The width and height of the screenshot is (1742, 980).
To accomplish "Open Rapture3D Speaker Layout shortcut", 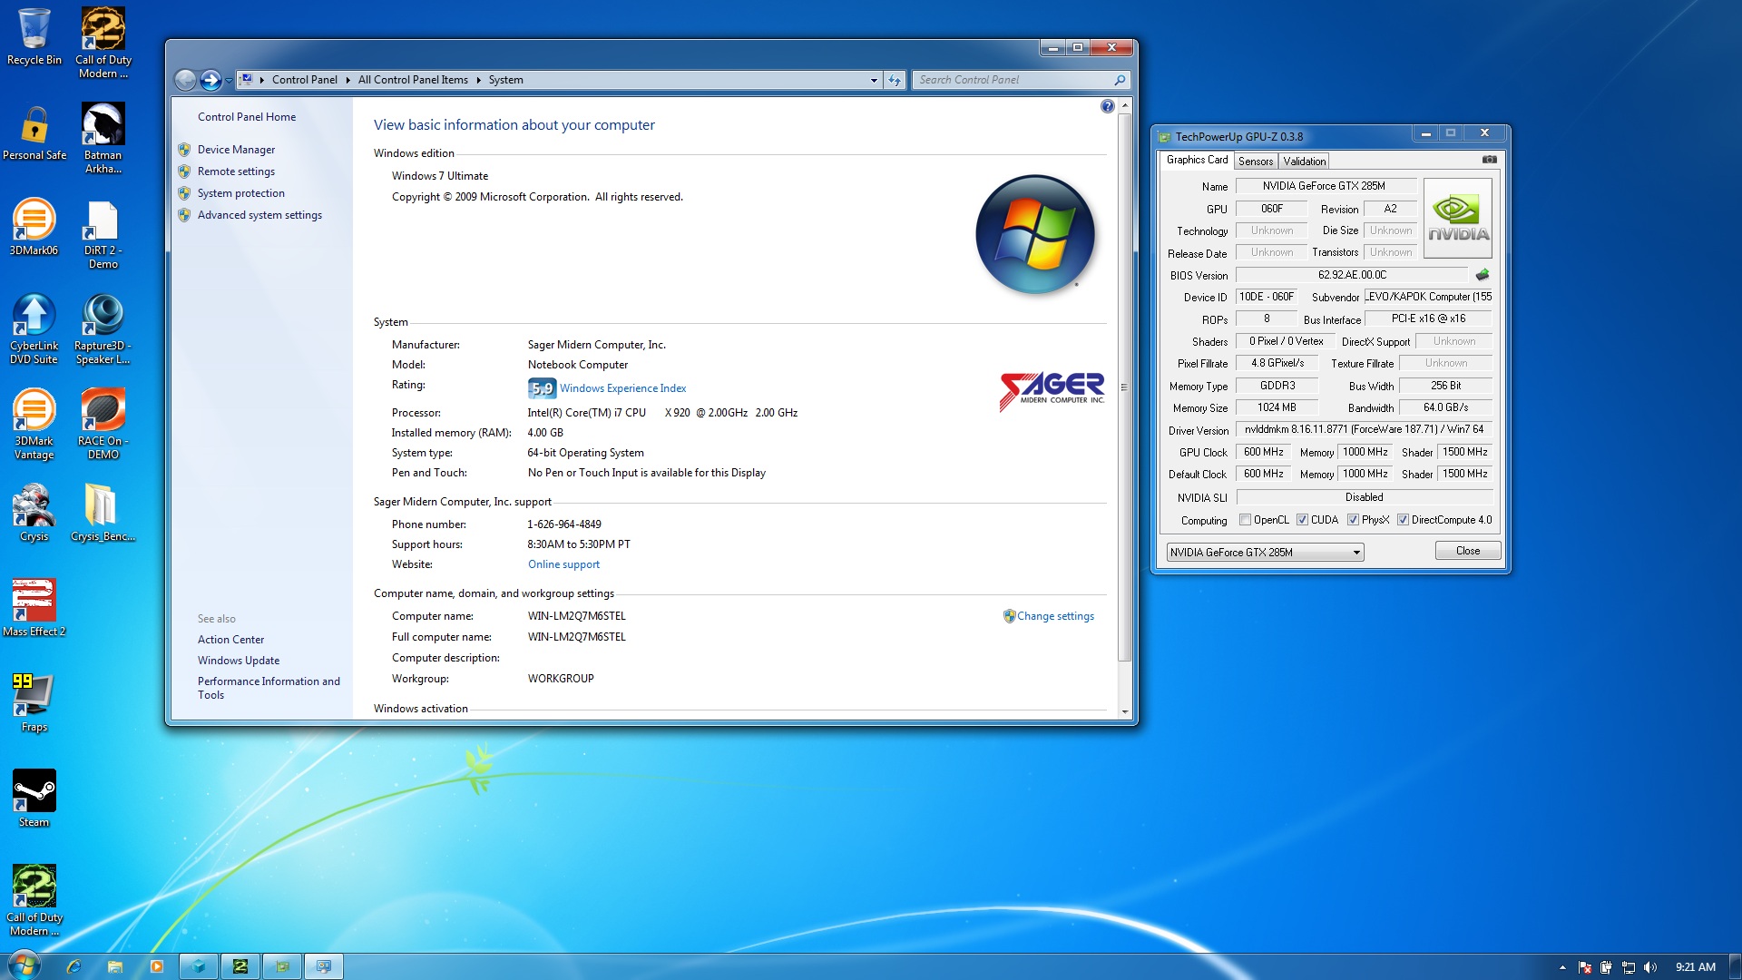I will click(103, 329).
